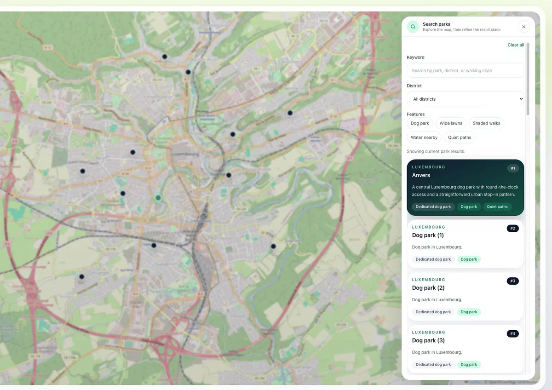Click the "Showing current park results." status text
The image size is (552, 390).
pyautogui.click(x=436, y=151)
